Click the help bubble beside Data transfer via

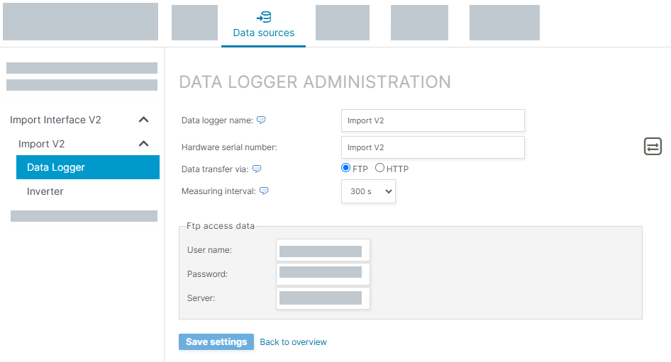(257, 169)
